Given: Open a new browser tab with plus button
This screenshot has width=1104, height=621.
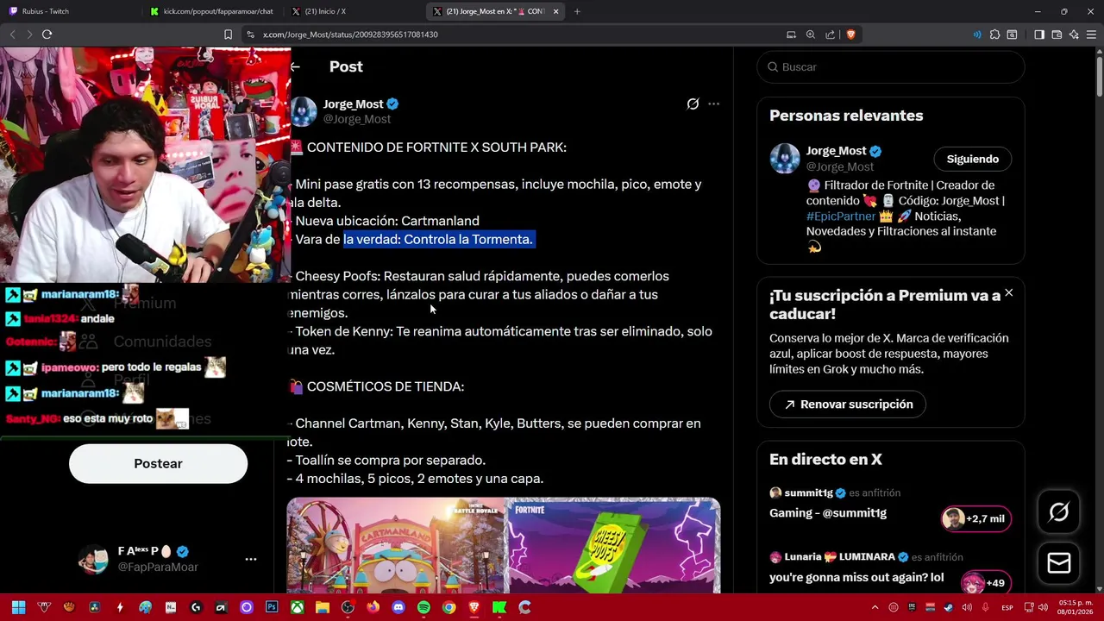Looking at the screenshot, I should coord(577,11).
